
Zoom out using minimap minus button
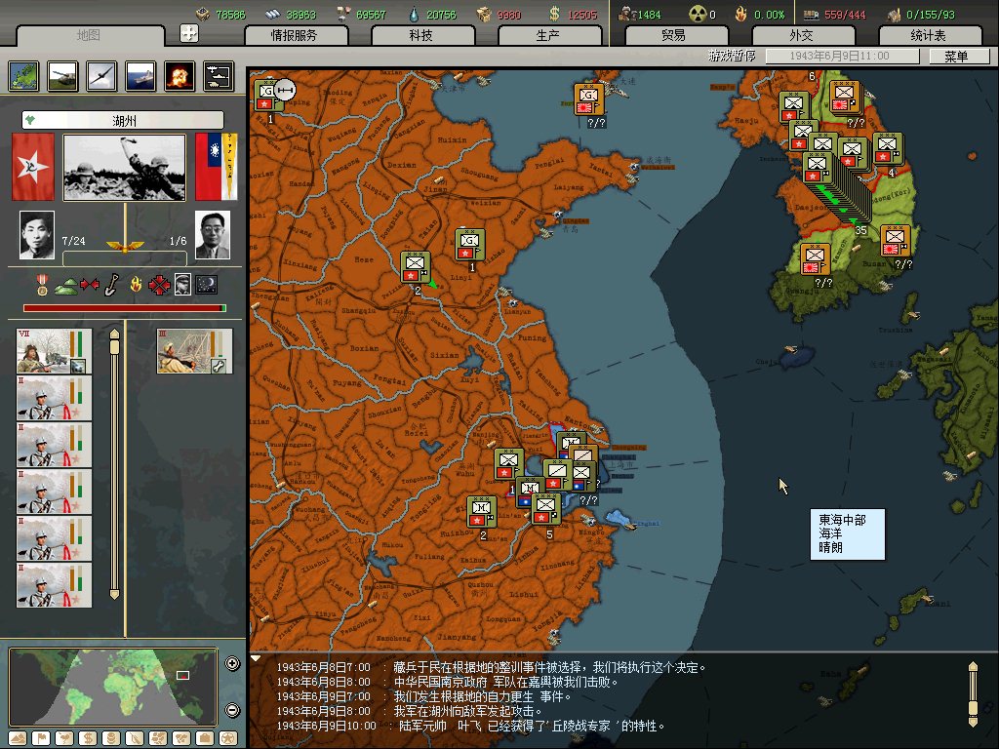(x=232, y=710)
